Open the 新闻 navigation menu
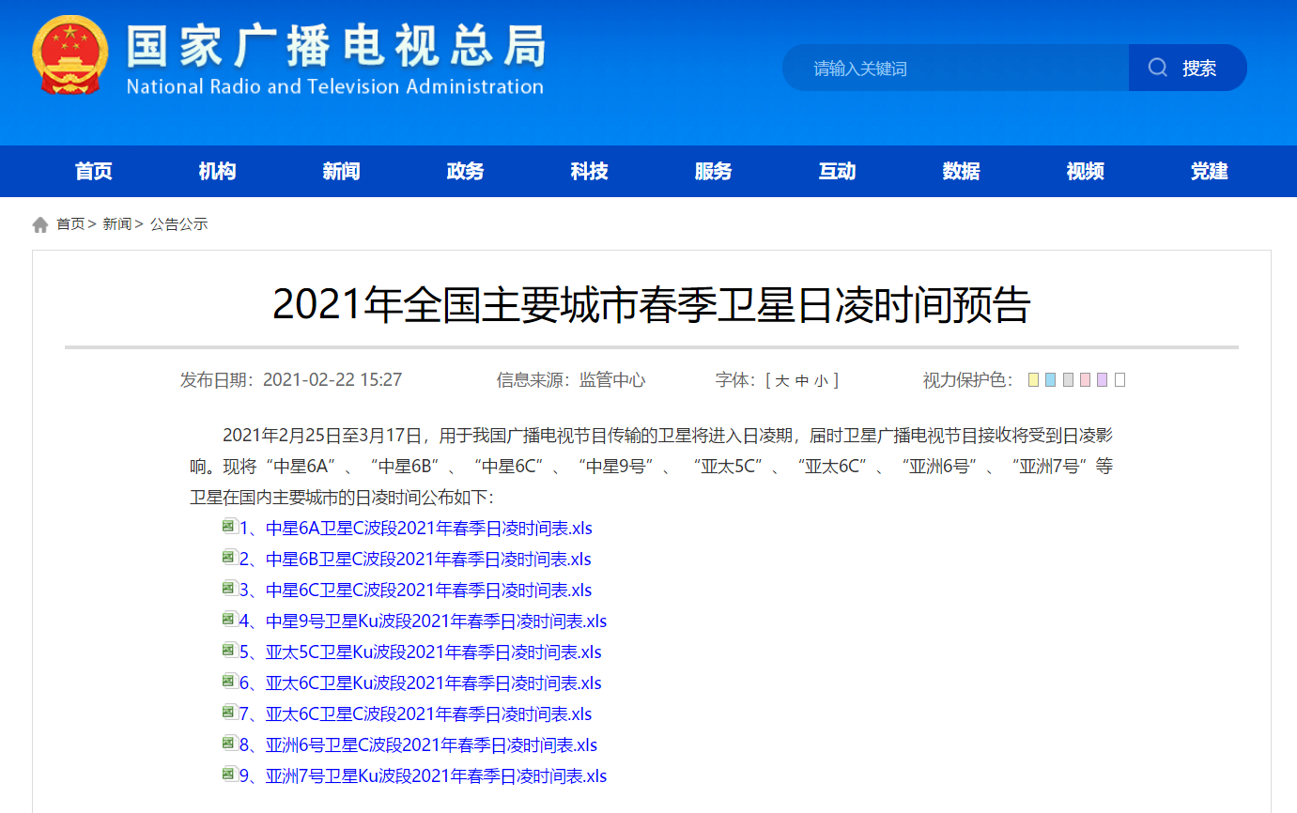 (341, 172)
